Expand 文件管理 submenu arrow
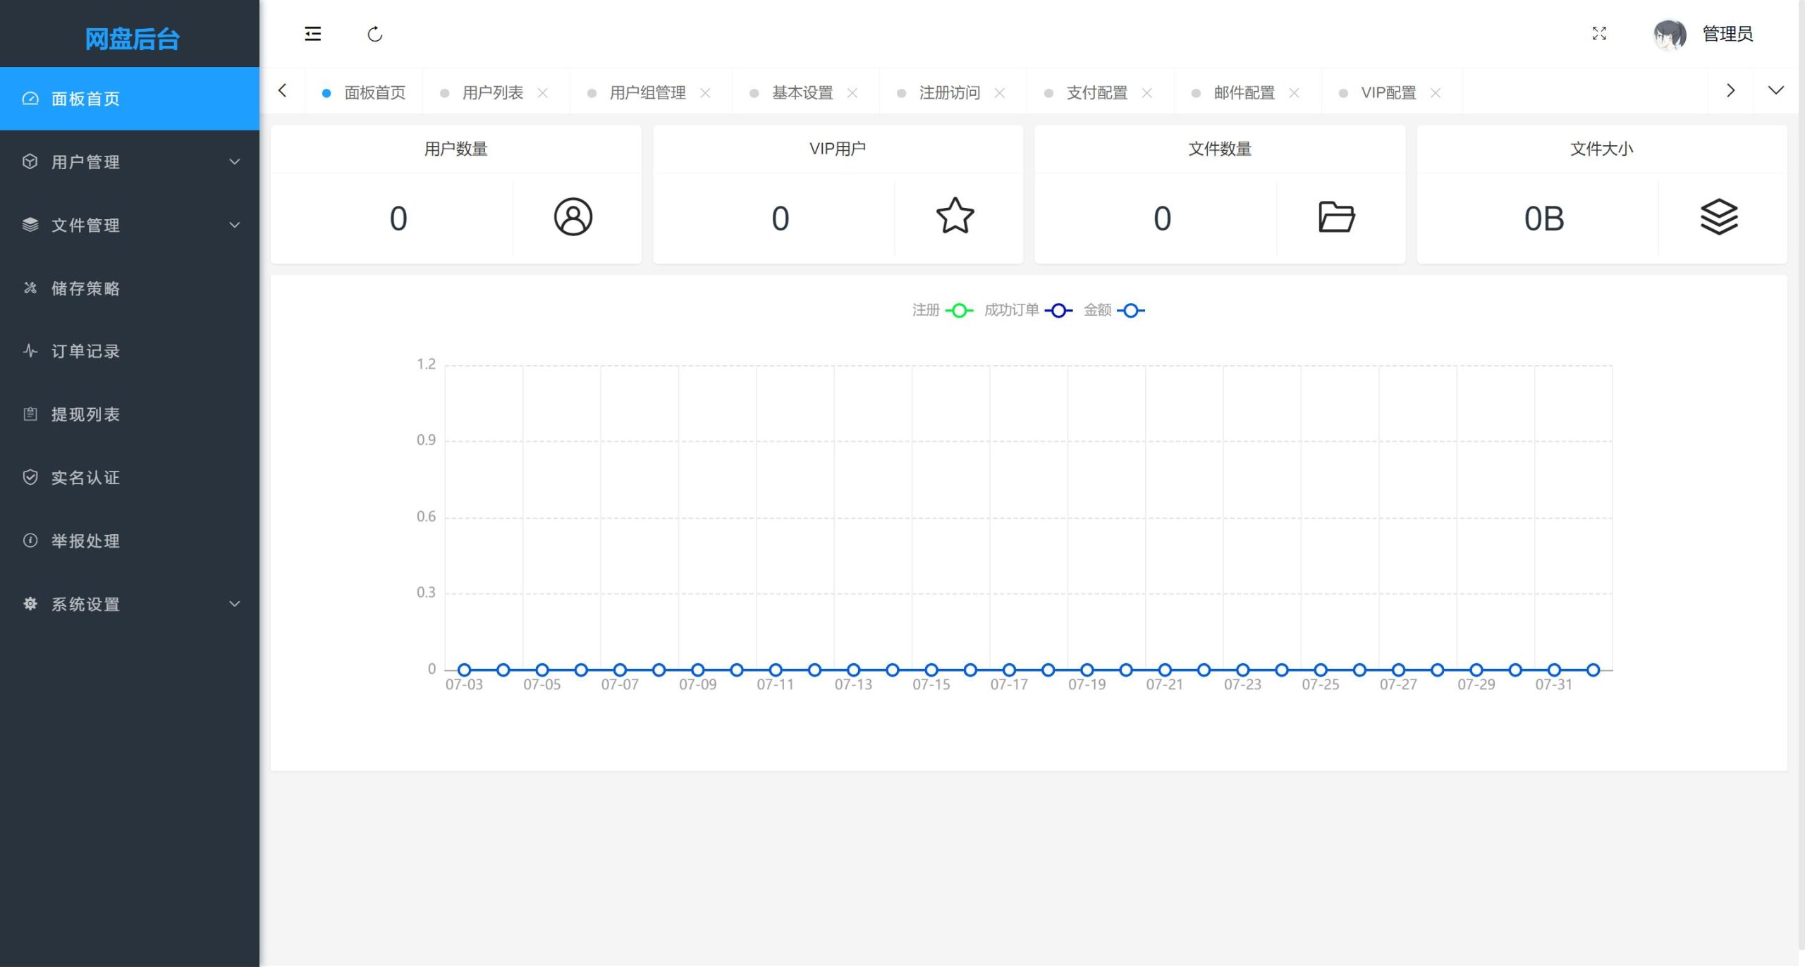The width and height of the screenshot is (1805, 967). tap(235, 225)
